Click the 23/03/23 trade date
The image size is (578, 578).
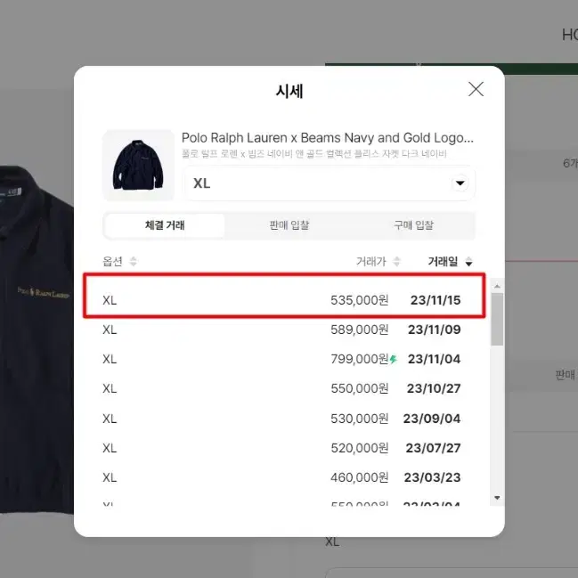433,477
